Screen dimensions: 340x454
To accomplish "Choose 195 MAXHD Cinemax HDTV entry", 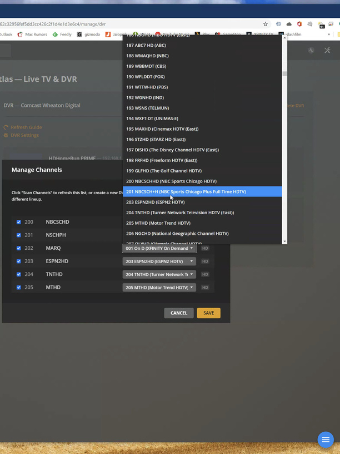I will point(202,129).
